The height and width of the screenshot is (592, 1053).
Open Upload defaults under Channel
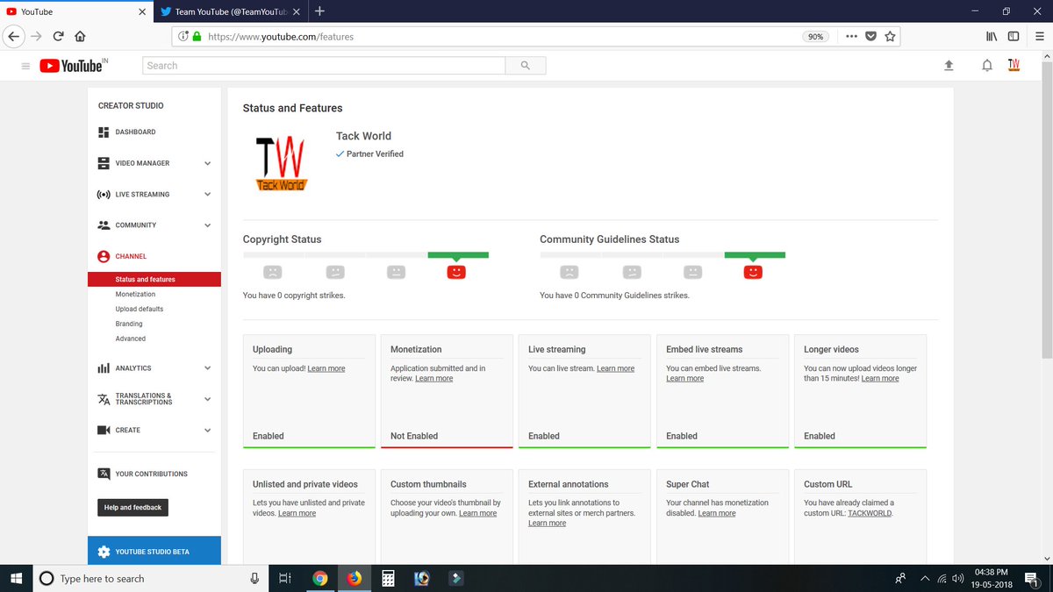(140, 310)
